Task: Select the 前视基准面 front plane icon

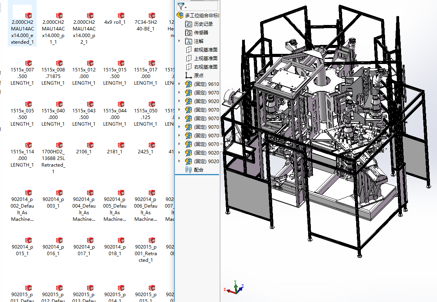Action: (x=189, y=50)
